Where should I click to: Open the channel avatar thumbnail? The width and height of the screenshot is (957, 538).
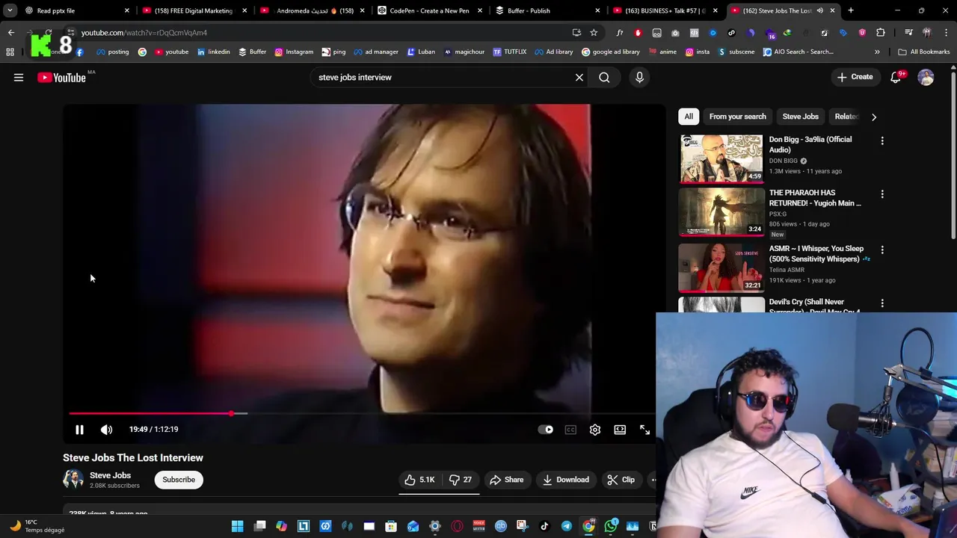(73, 480)
